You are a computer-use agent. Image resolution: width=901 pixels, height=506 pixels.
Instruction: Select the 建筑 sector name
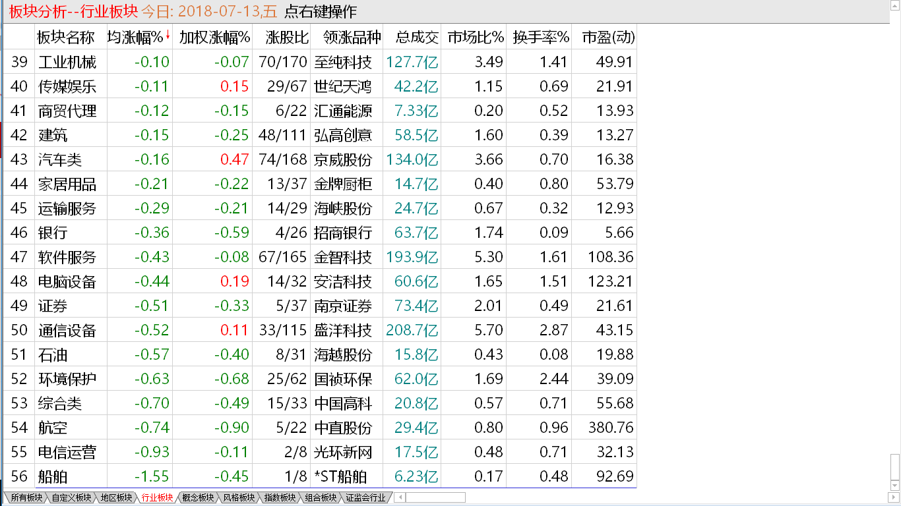click(53, 135)
